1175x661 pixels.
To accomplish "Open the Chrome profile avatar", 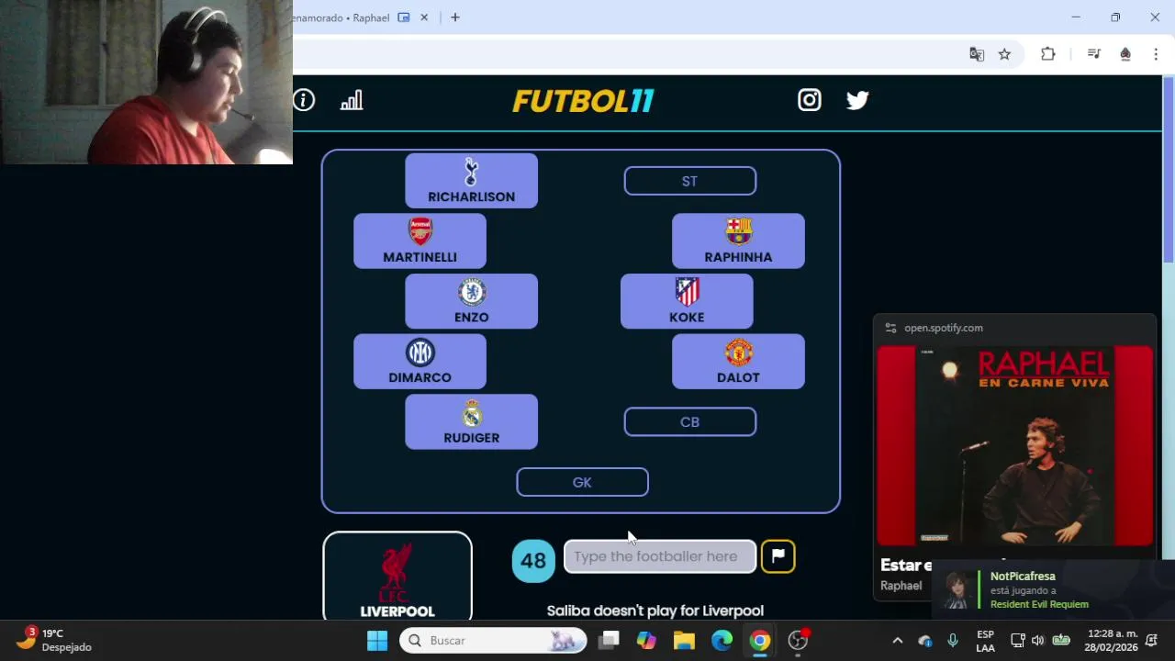I will coord(1125,54).
